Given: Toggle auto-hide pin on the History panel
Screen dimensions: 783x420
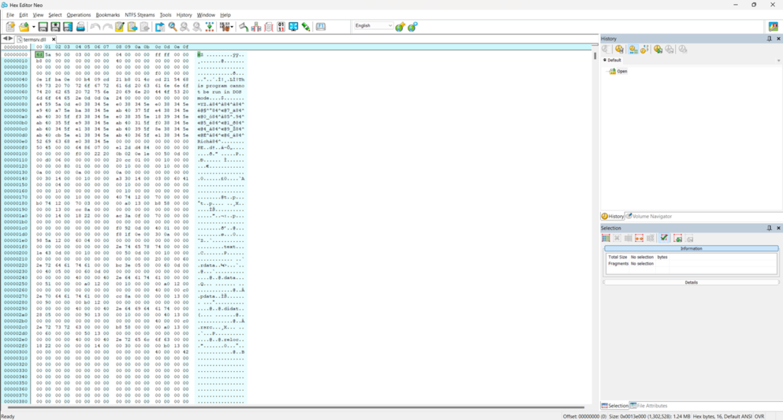Looking at the screenshot, I should pyautogui.click(x=769, y=38).
